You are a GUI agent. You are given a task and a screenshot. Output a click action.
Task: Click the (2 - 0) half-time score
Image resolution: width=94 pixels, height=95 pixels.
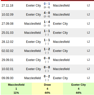point(47,16)
